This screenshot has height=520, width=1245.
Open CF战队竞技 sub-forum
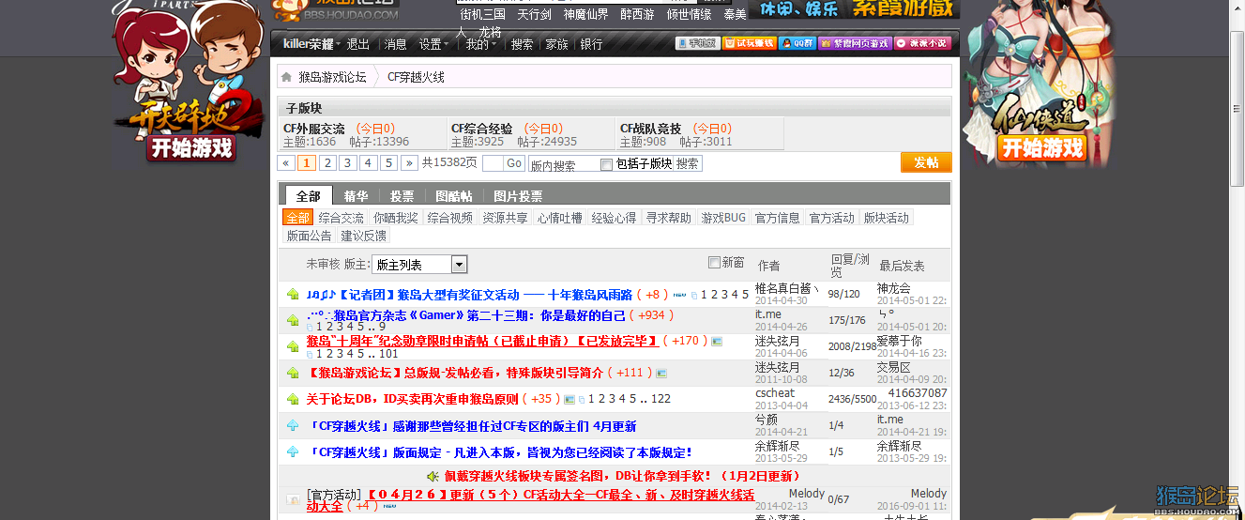(x=651, y=129)
